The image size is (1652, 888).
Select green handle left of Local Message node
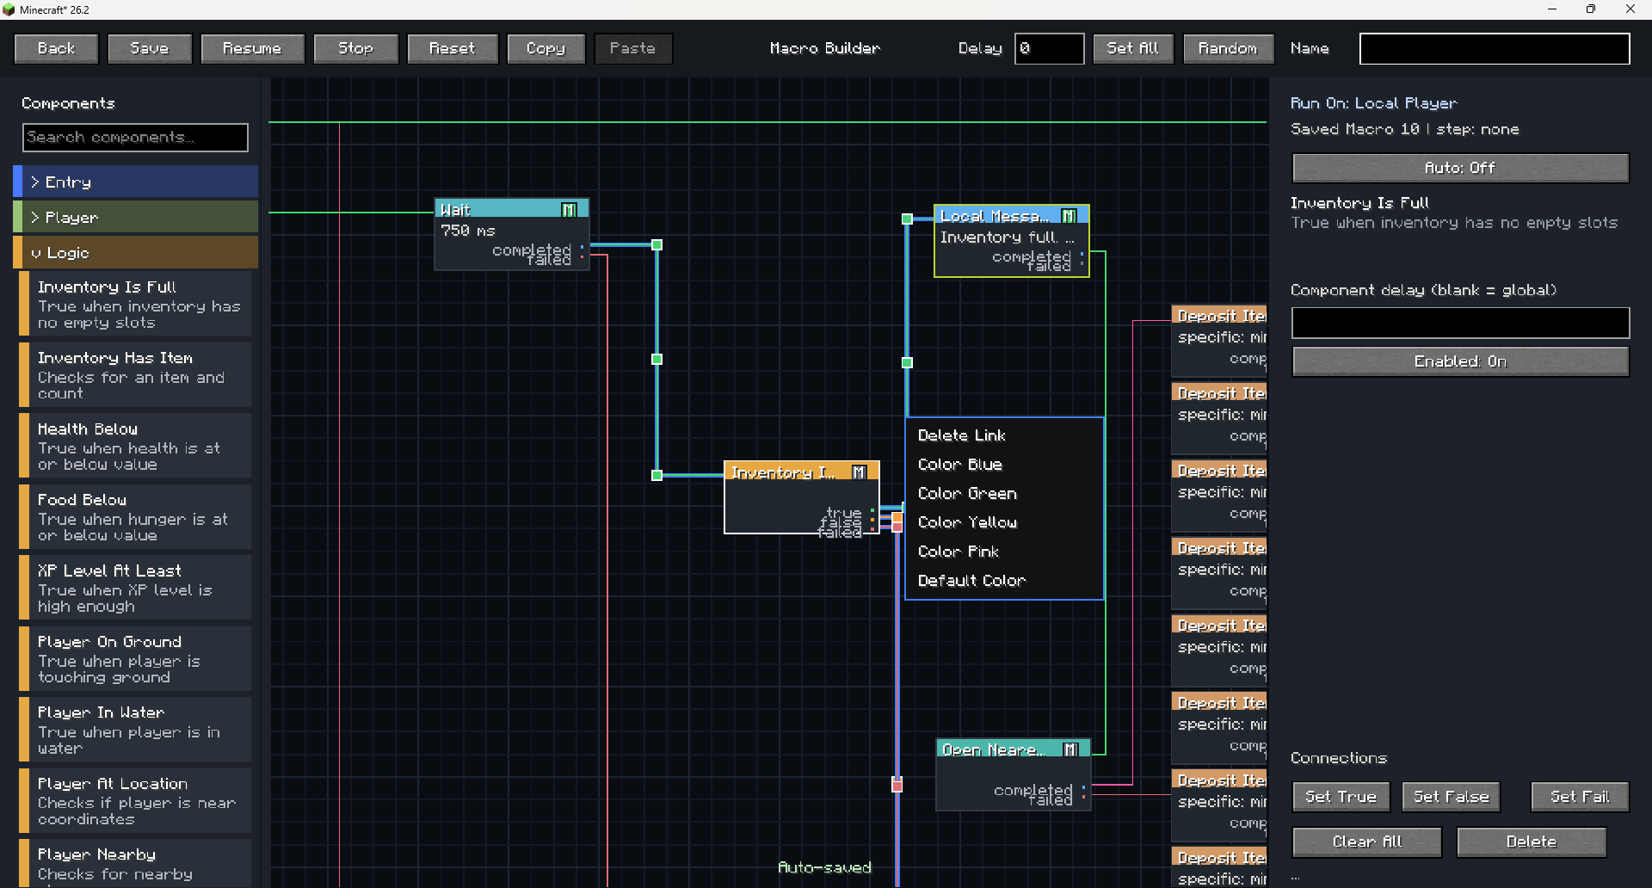click(907, 219)
